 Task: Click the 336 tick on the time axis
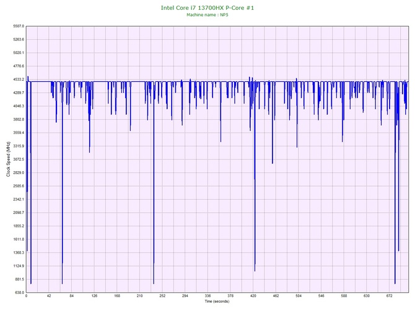207,296
